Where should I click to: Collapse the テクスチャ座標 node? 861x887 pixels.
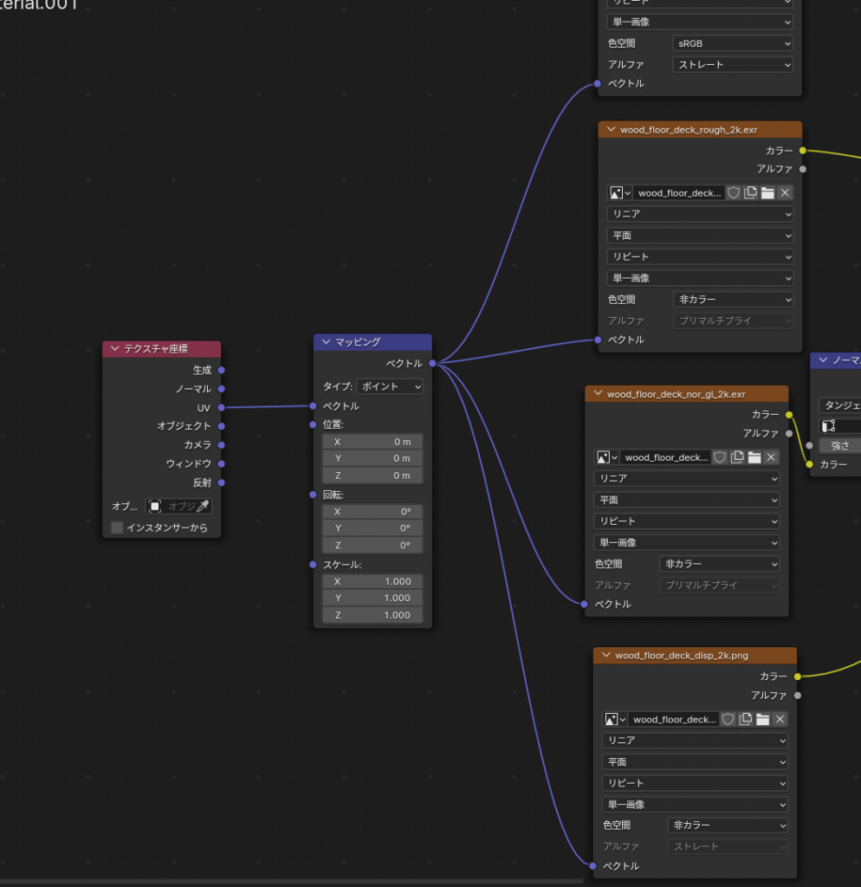click(114, 349)
